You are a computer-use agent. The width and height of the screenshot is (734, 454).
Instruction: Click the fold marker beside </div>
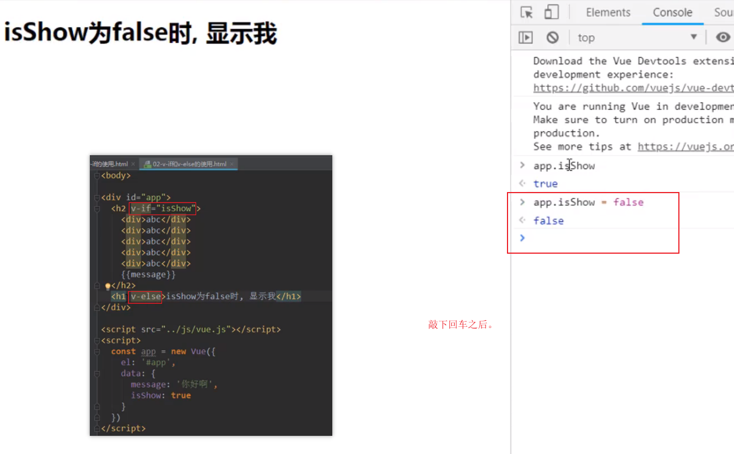pyautogui.click(x=97, y=308)
